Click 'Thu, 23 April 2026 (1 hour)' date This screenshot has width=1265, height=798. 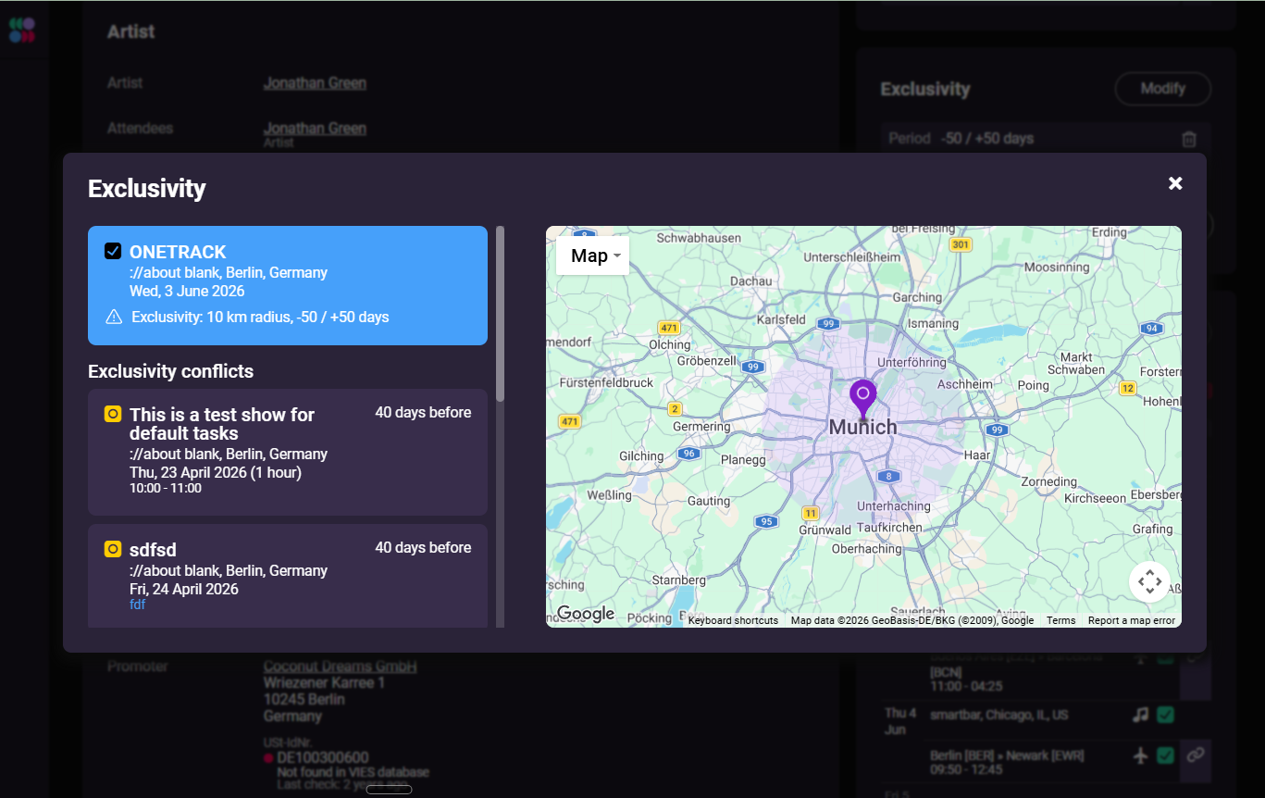pyautogui.click(x=216, y=472)
